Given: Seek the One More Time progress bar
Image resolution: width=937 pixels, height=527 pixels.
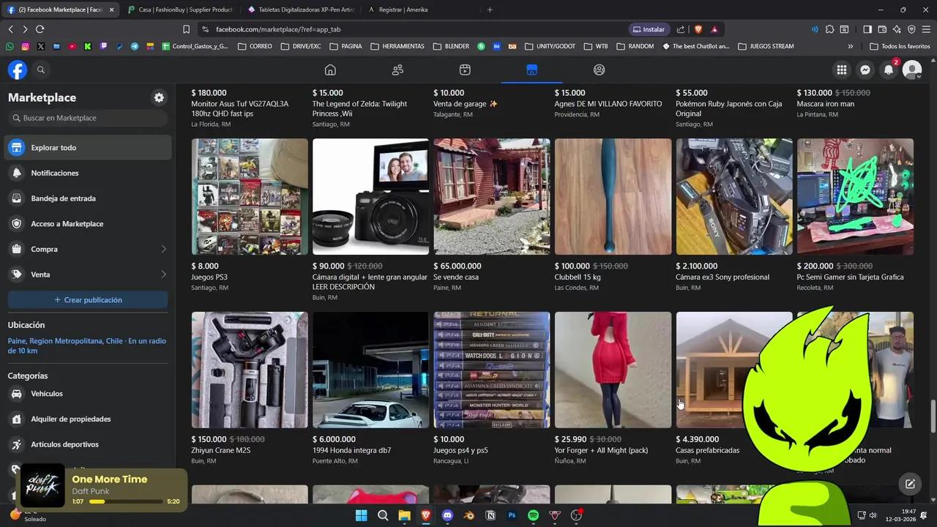Looking at the screenshot, I should [126, 502].
